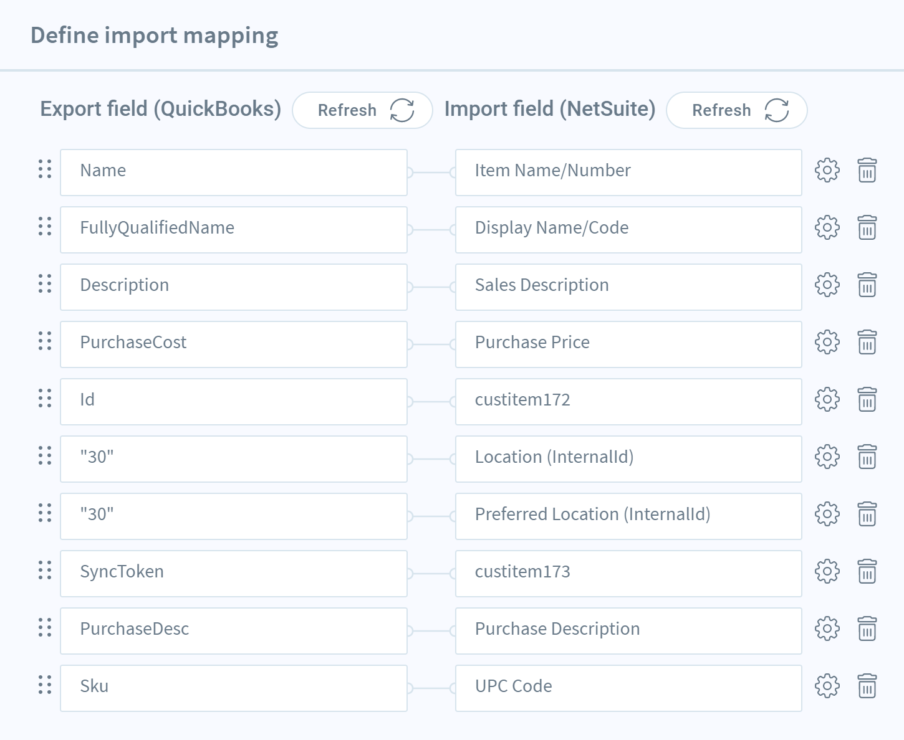
Task: Delete the custitem173 mapping row
Action: tap(867, 571)
